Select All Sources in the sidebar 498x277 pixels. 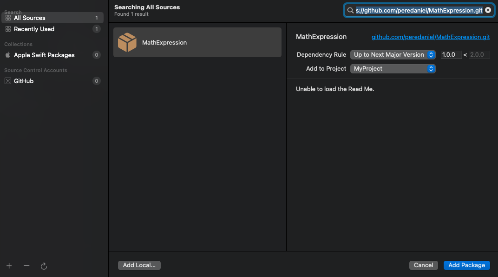(52, 18)
